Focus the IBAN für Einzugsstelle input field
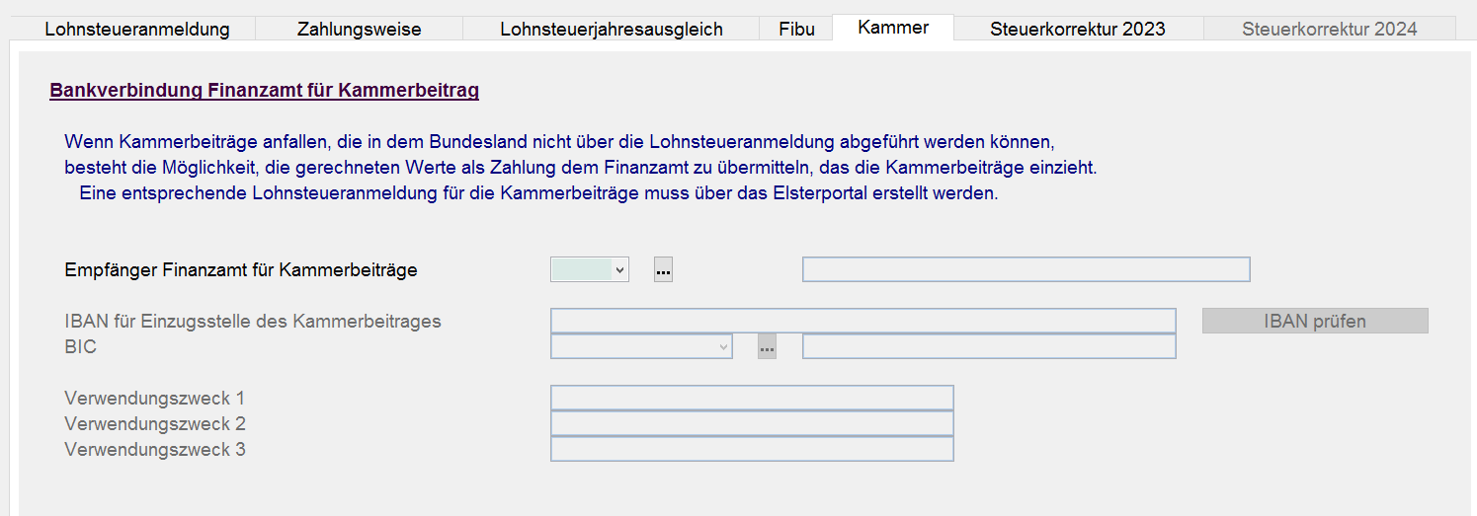Screen dimensions: 1477x516 click(862, 321)
